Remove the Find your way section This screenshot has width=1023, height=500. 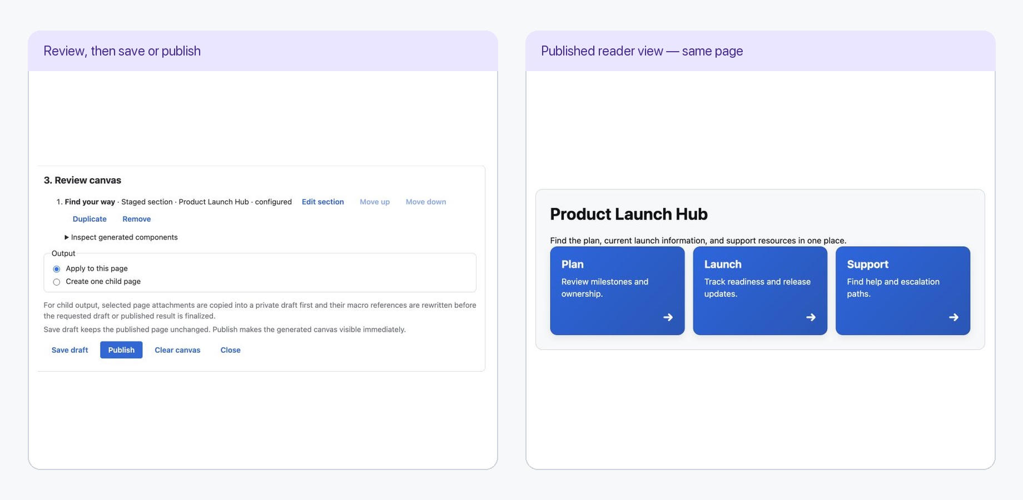point(136,219)
